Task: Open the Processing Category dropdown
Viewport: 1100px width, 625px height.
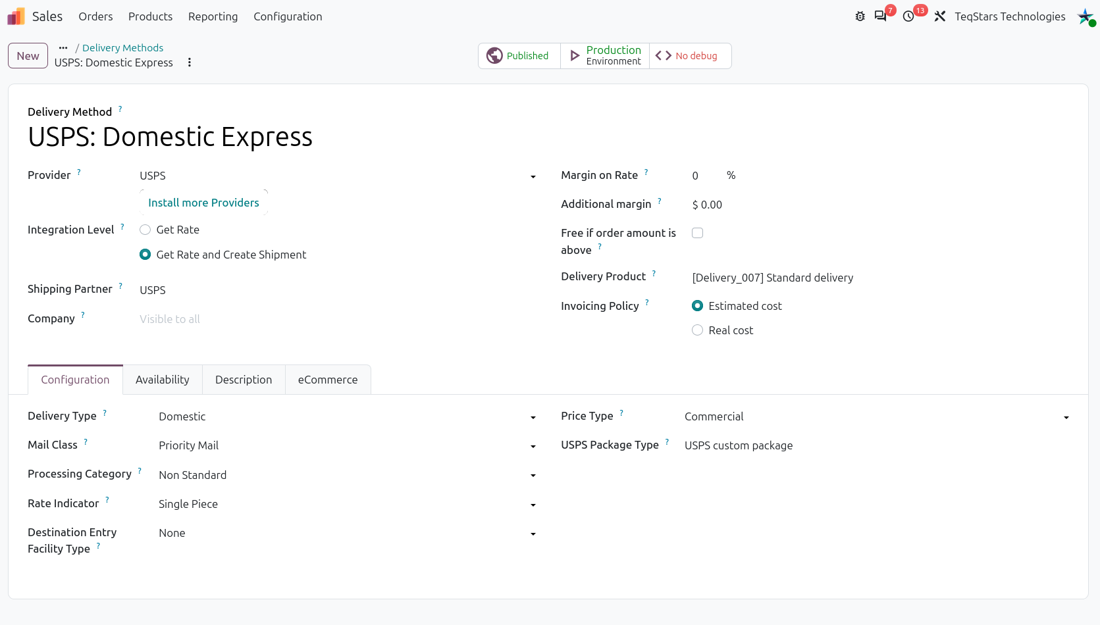Action: click(348, 475)
